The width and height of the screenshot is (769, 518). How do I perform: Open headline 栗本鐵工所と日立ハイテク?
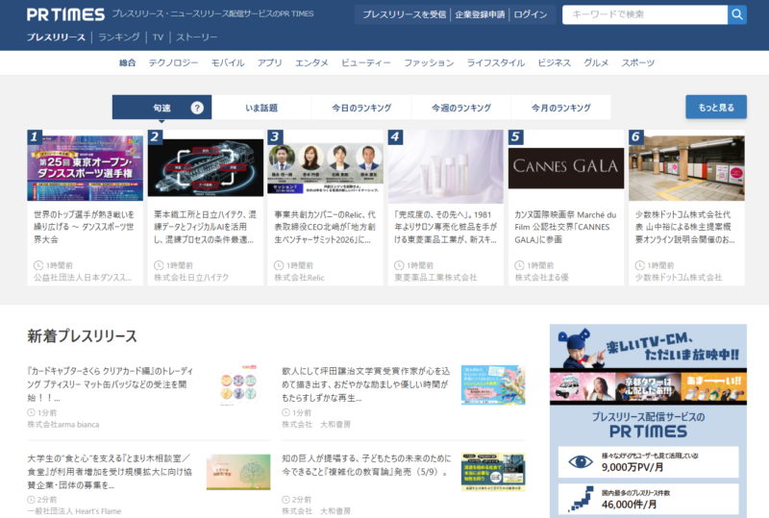coord(205,227)
